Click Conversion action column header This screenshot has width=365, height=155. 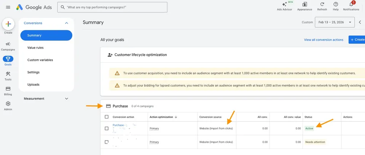tap(123, 117)
